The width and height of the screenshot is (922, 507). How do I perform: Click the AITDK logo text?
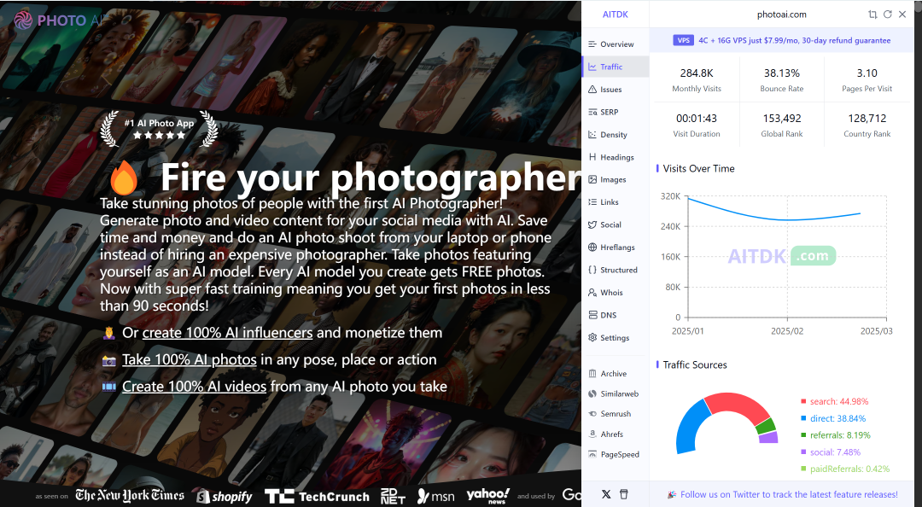(x=615, y=15)
